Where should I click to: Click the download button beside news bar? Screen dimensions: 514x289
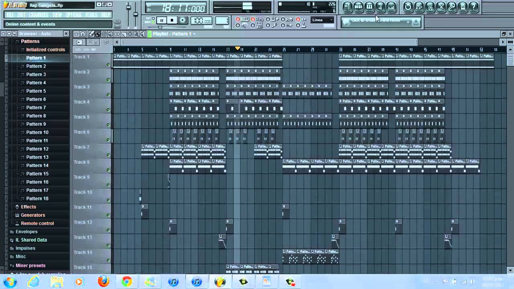(x=416, y=22)
